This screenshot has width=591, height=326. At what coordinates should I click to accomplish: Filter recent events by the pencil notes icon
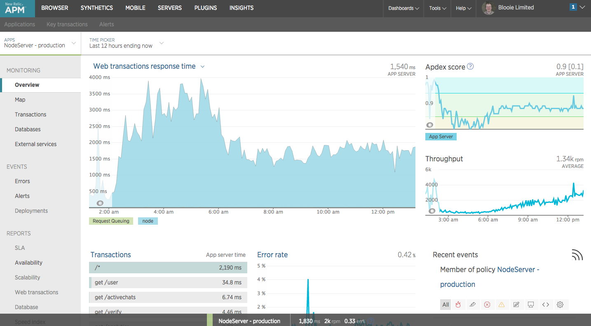pyautogui.click(x=516, y=305)
